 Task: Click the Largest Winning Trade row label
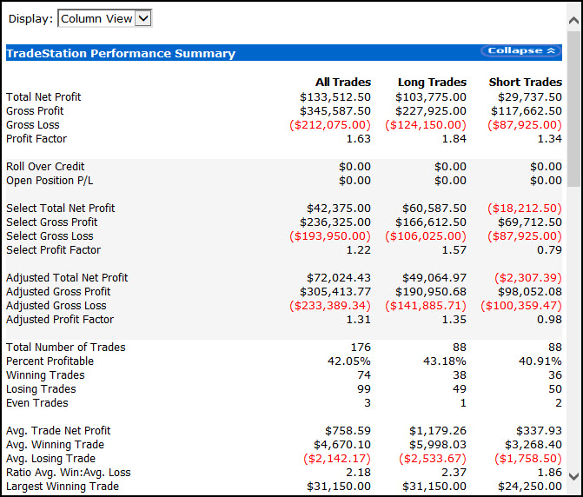point(63,487)
